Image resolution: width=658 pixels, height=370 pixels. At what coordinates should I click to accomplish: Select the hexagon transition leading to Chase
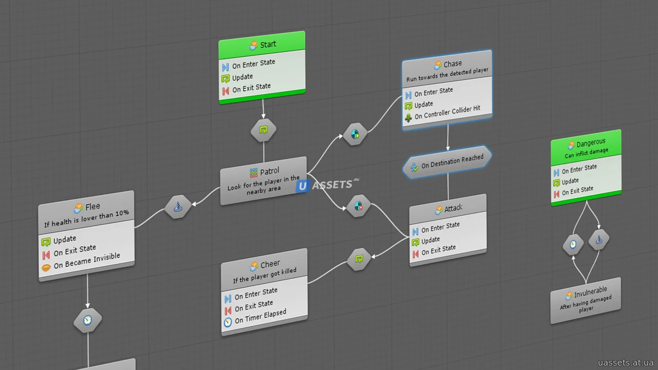coord(355,135)
